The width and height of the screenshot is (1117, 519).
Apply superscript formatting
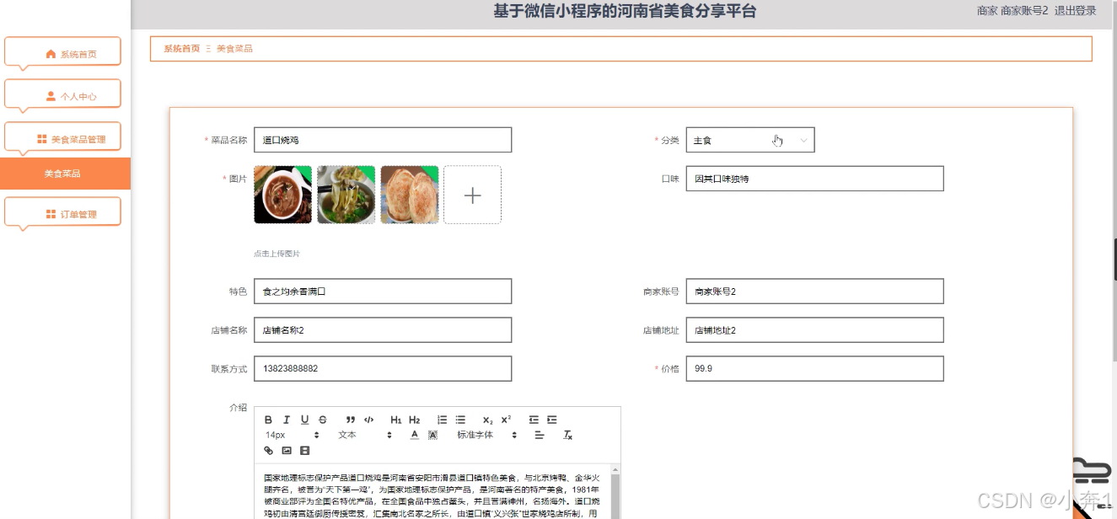pyautogui.click(x=506, y=420)
